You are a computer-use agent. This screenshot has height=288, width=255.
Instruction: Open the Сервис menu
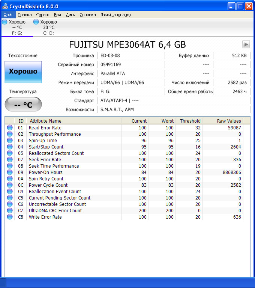[43, 15]
